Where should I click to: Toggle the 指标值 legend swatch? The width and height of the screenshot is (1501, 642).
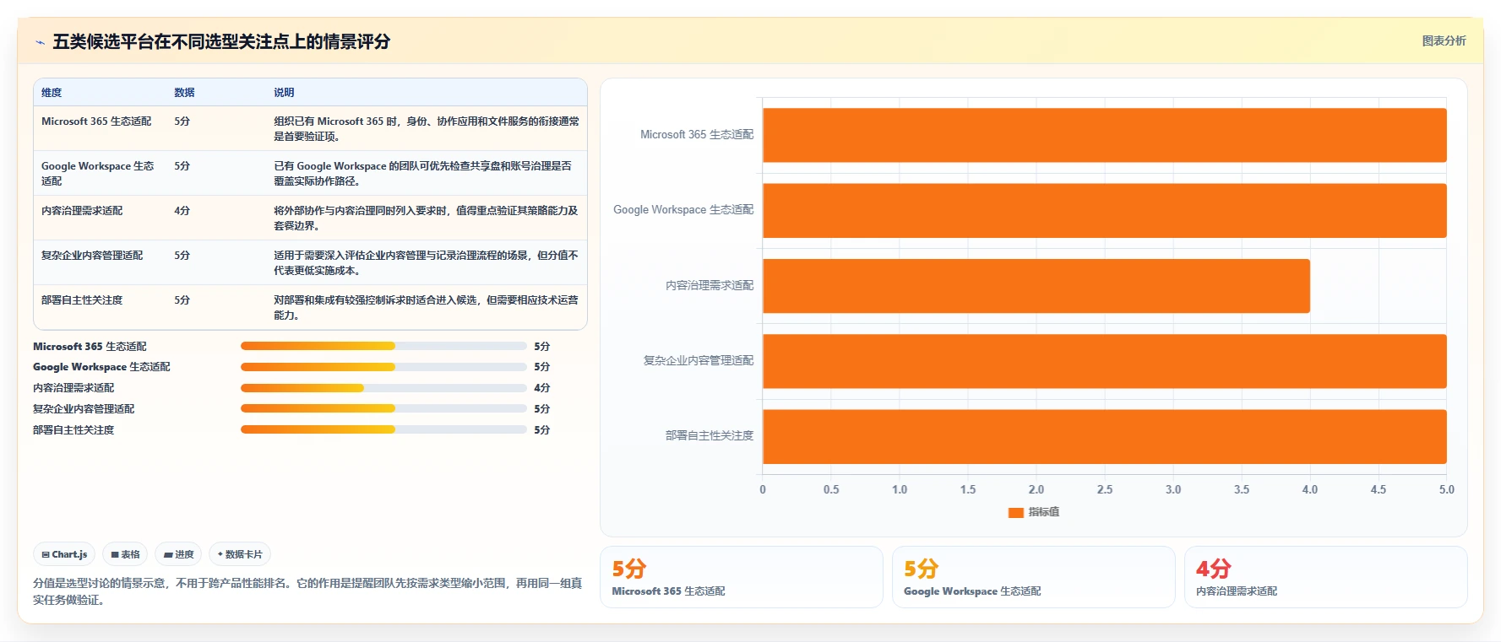(x=1016, y=512)
